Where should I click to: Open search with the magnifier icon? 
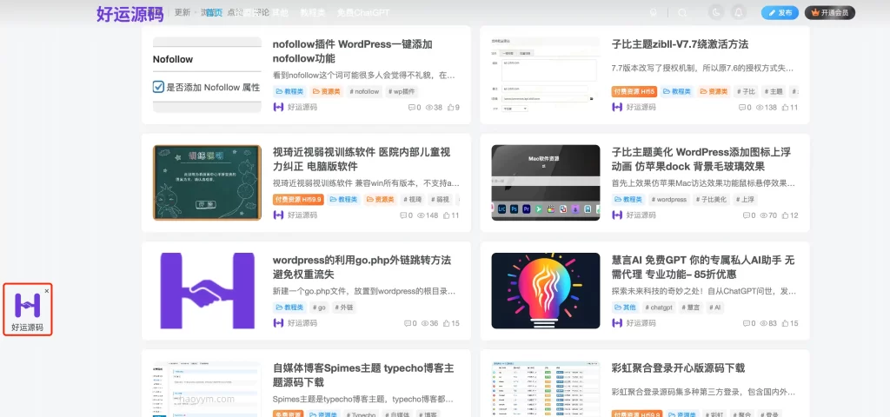pyautogui.click(x=683, y=13)
